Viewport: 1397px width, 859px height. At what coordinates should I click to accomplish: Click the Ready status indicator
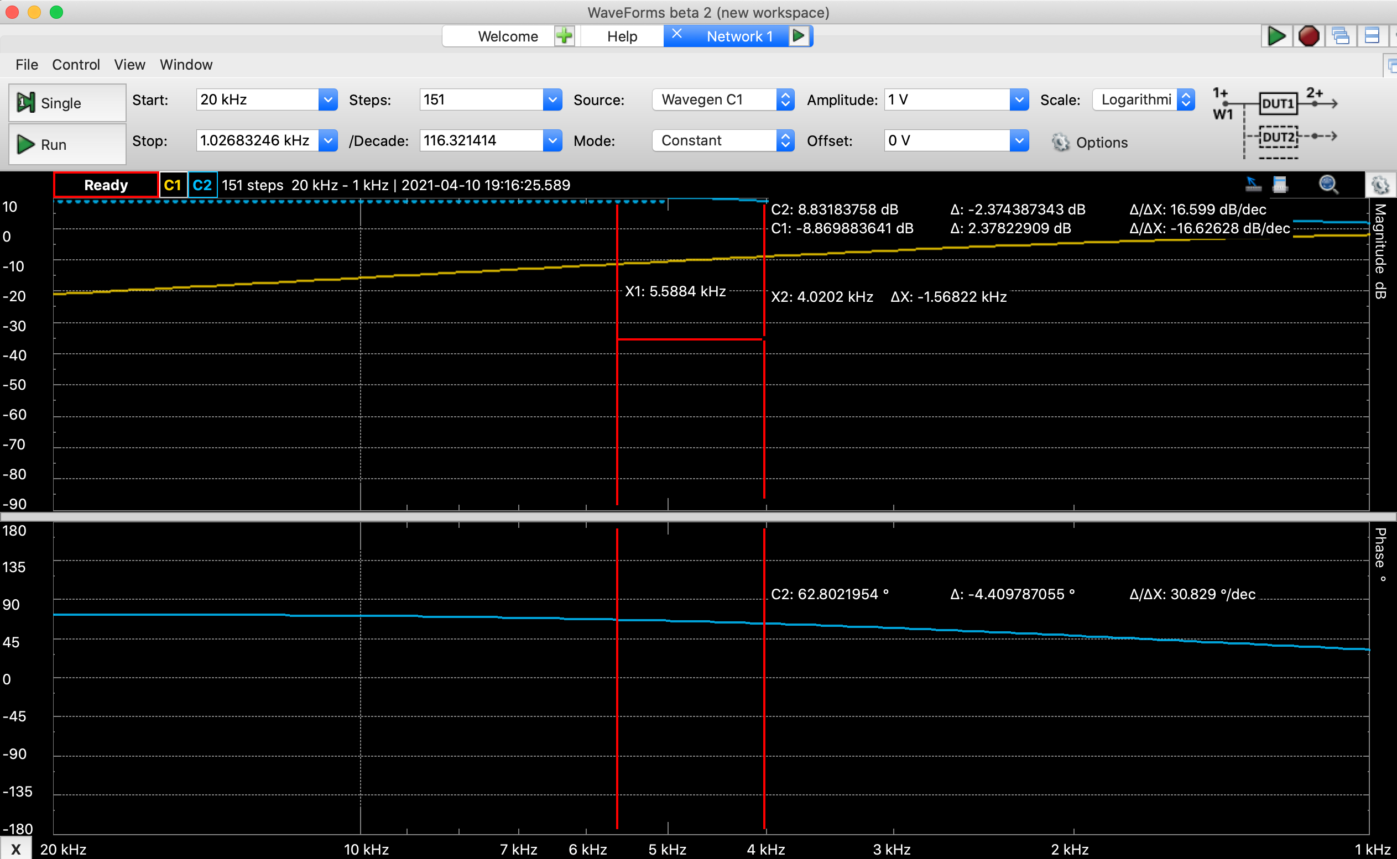106,185
